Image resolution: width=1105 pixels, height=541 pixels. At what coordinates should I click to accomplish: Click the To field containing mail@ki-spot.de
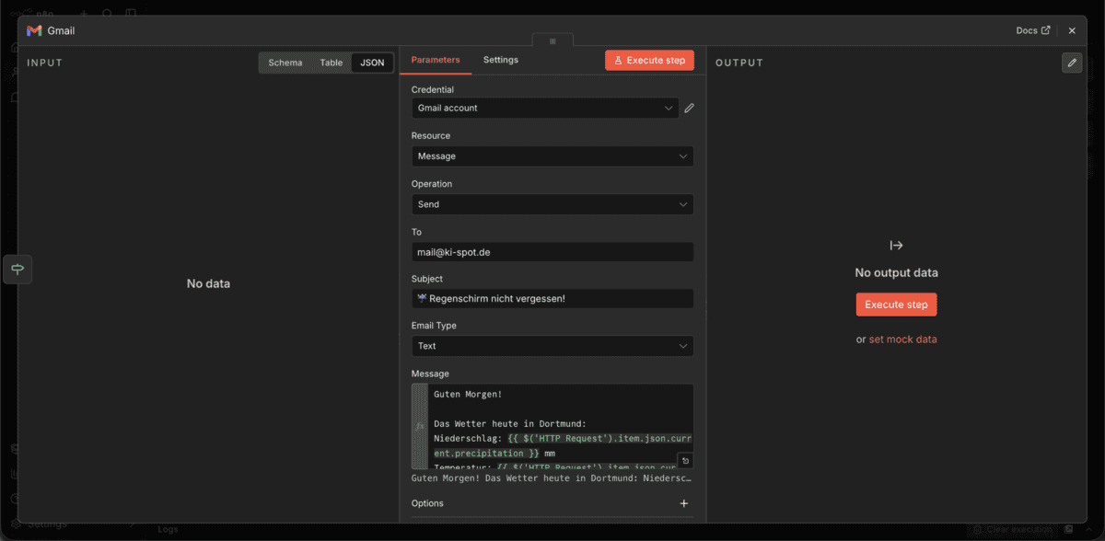pos(552,251)
